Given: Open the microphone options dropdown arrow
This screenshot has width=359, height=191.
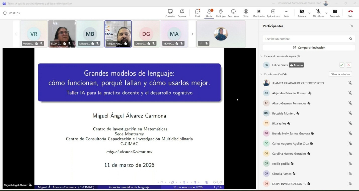Looking at the screenshot, I should [326, 13].
